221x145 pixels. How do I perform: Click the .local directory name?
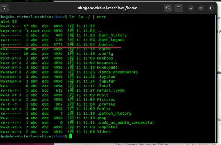click(104, 86)
